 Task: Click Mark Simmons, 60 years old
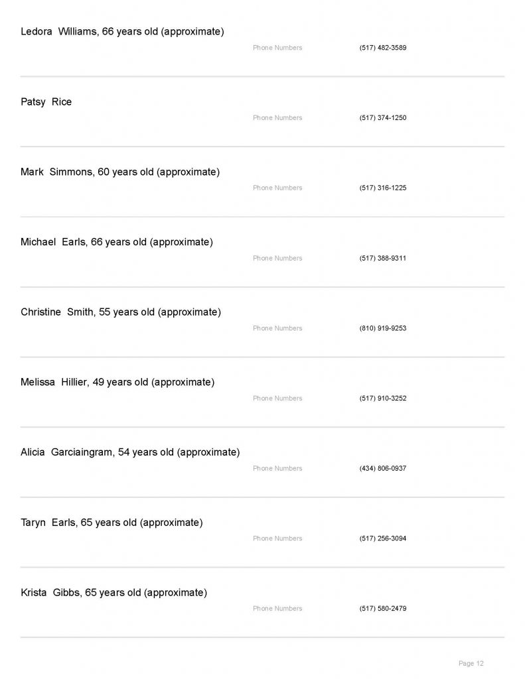coord(120,172)
